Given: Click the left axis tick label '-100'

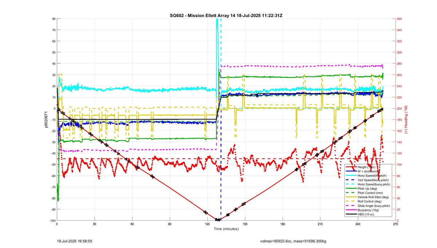Looking at the screenshot, I should pos(52,220).
